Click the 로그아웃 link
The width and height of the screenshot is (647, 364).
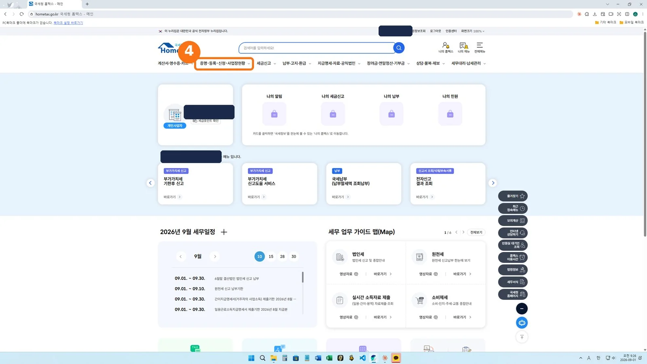click(436, 31)
